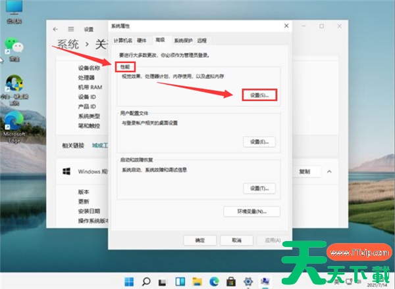Open File Explorer on taskbar
395x289 pixels.
coord(197,282)
